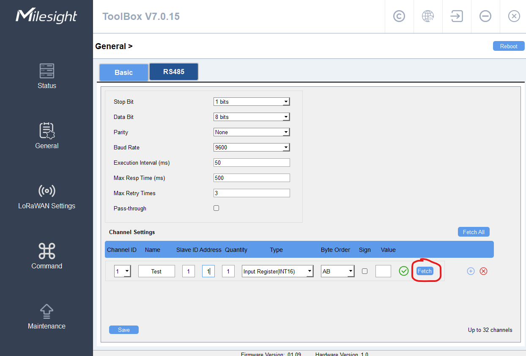Click the Fetch button for channel 1
This screenshot has height=356, width=526.
(425, 271)
